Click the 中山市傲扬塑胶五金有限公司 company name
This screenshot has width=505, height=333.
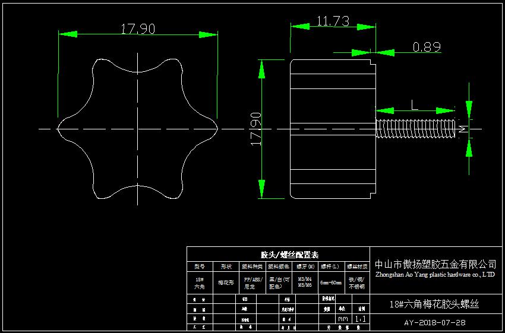[x=435, y=265]
